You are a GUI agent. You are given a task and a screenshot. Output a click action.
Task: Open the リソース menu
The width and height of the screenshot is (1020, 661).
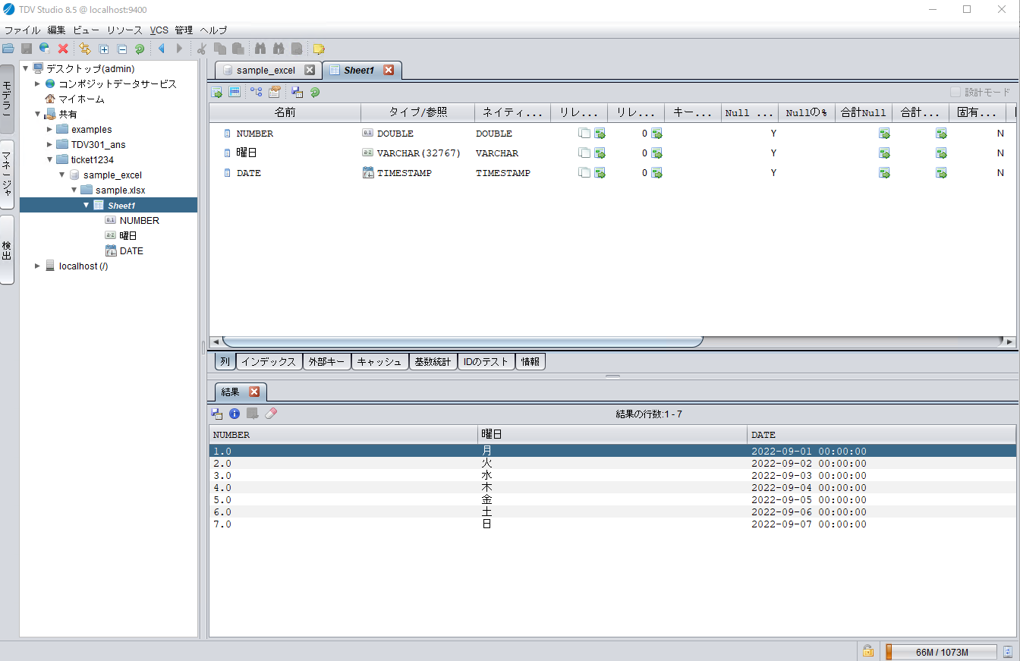pyautogui.click(x=124, y=30)
